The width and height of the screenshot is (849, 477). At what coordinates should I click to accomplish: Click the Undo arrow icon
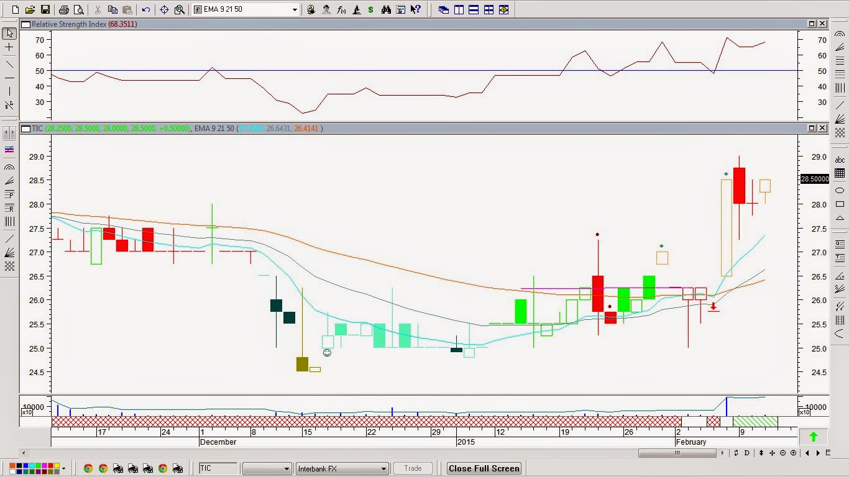click(x=146, y=9)
